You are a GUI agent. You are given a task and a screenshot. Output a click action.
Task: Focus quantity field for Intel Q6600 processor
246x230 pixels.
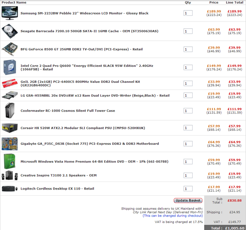tap(188, 67)
